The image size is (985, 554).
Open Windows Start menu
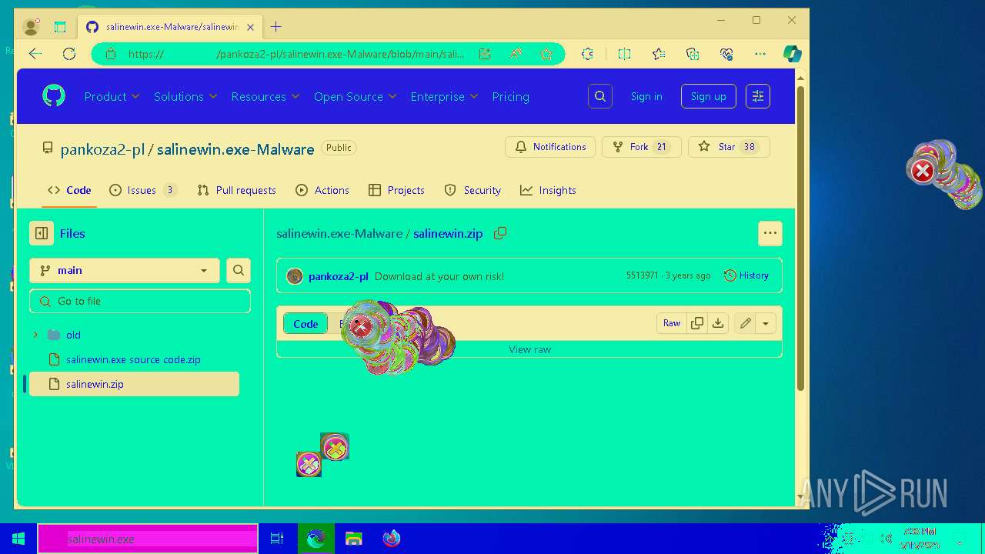pyautogui.click(x=18, y=539)
